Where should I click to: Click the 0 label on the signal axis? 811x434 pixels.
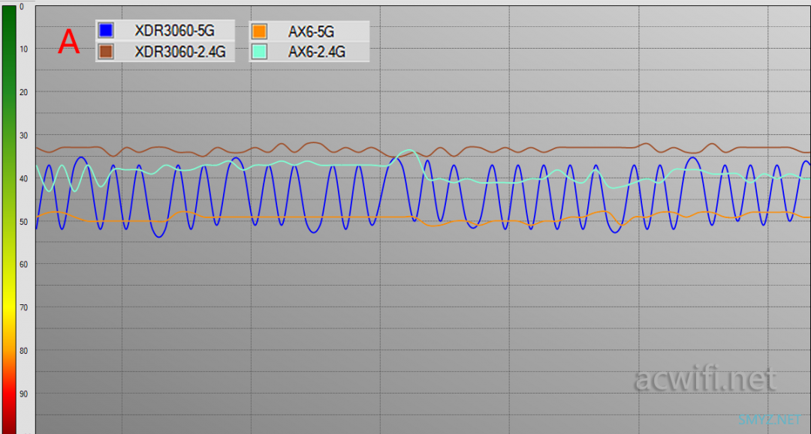(21, 7)
